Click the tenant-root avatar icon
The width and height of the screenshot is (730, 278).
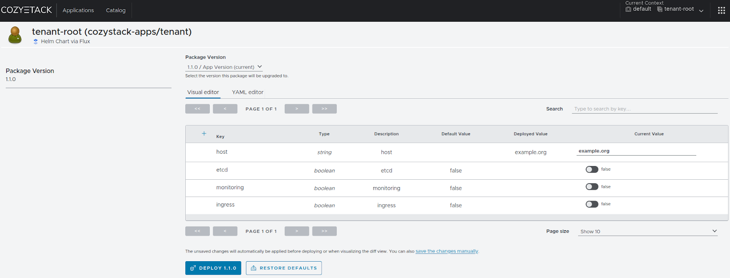pyautogui.click(x=15, y=35)
